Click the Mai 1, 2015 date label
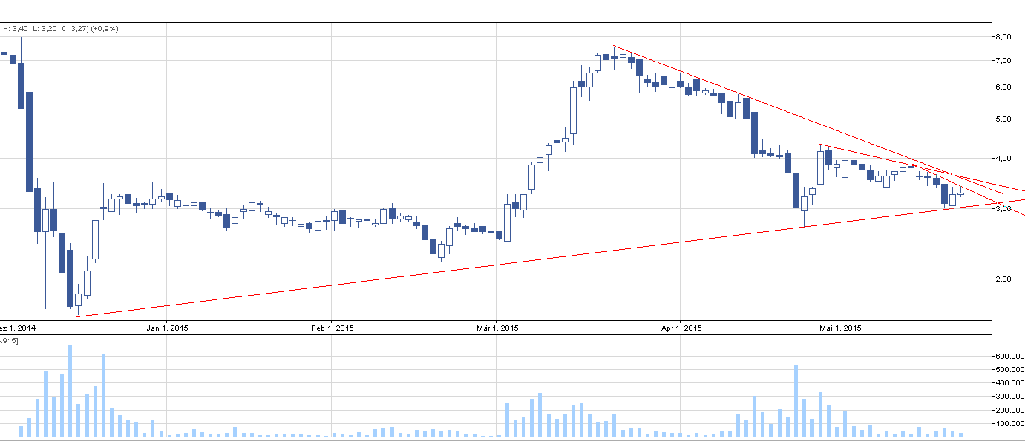1025x441 pixels. tap(839, 328)
